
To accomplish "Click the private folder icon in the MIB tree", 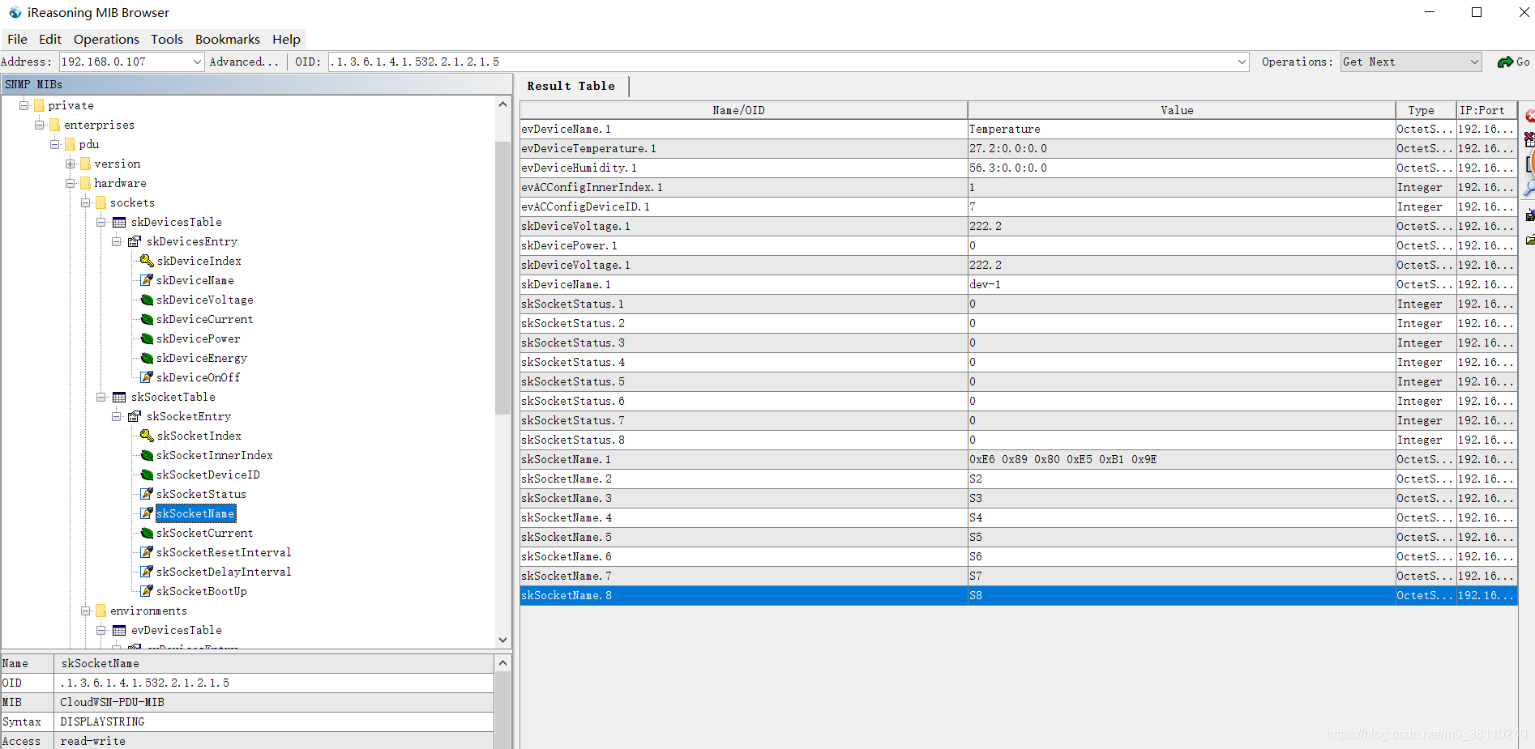I will click(x=39, y=105).
